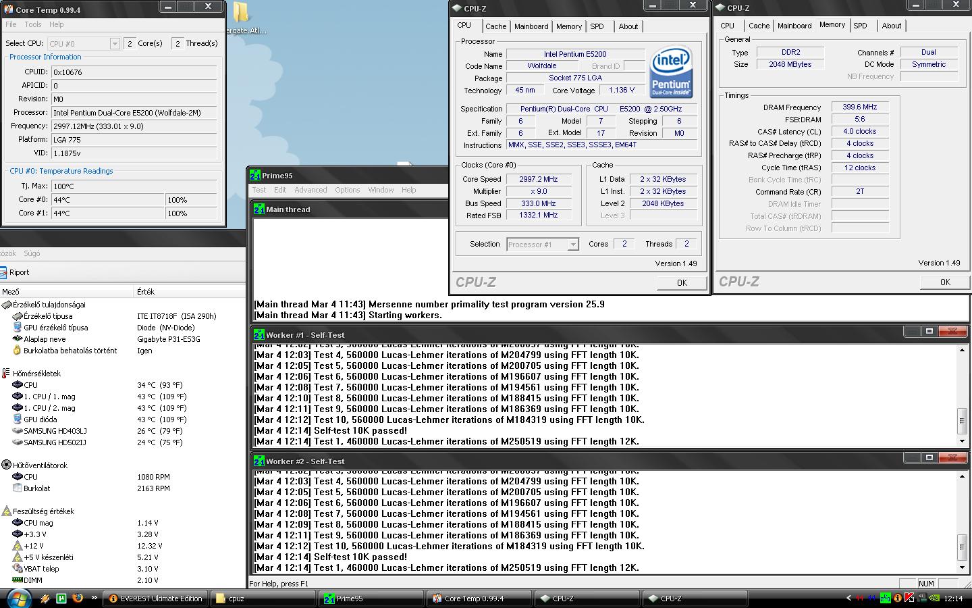Open the Select CPU dropdown in Core Temp
972x608 pixels.
point(114,43)
